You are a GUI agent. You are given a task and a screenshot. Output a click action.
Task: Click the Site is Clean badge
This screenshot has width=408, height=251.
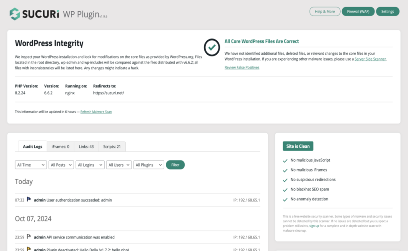[298, 146]
